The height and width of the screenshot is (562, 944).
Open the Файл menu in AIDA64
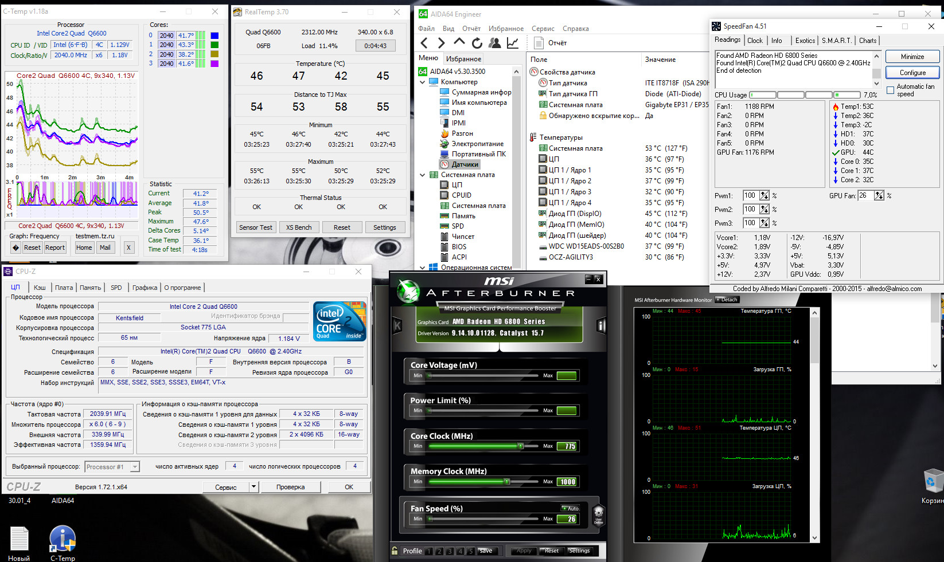pos(426,29)
